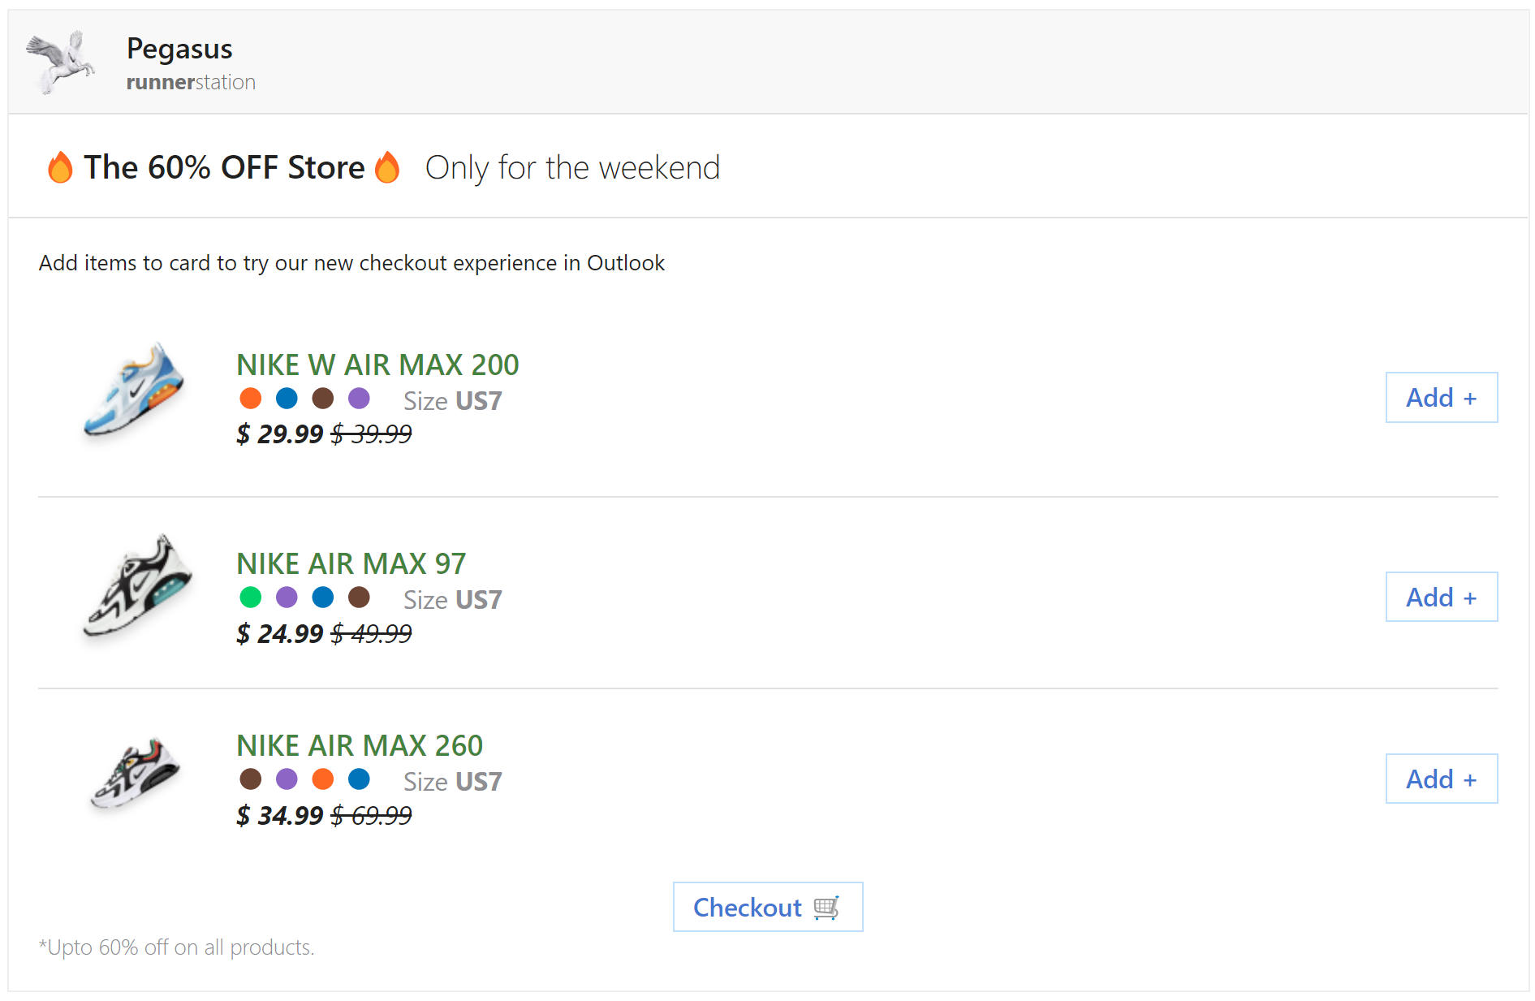This screenshot has width=1535, height=1001.
Task: Select purple color for Air Max 200
Action: point(359,399)
